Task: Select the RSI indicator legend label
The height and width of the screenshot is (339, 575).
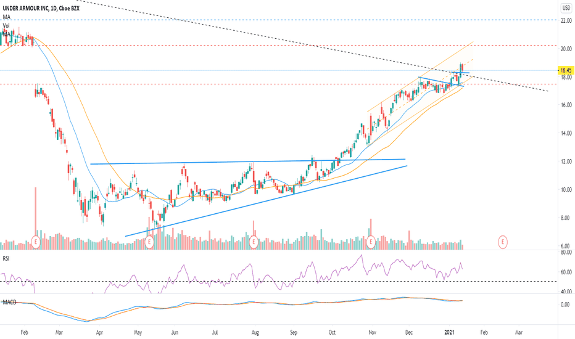Action: [6, 259]
